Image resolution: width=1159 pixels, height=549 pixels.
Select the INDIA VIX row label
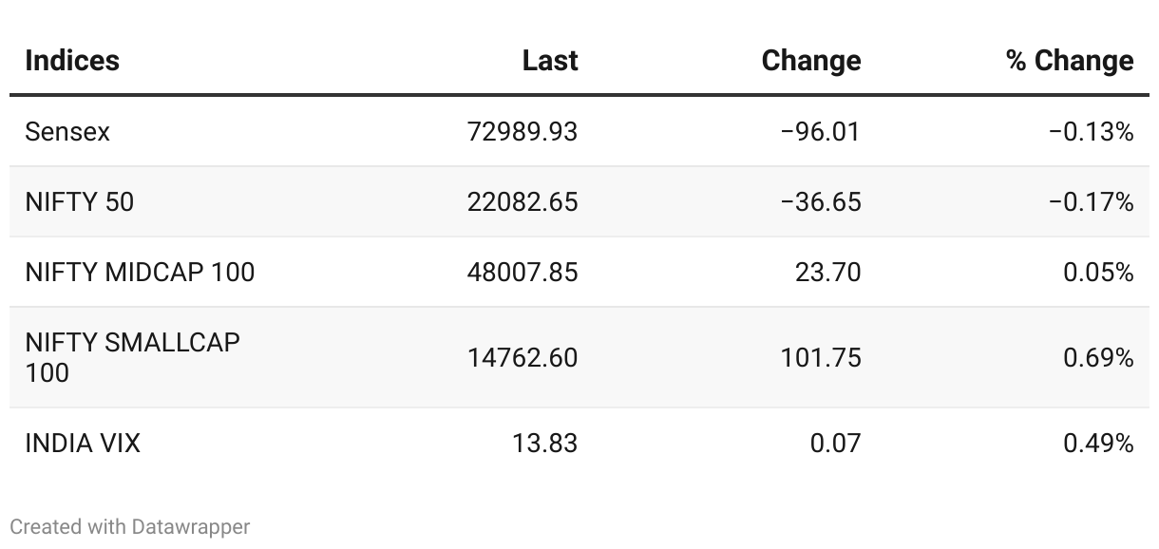pos(83,444)
